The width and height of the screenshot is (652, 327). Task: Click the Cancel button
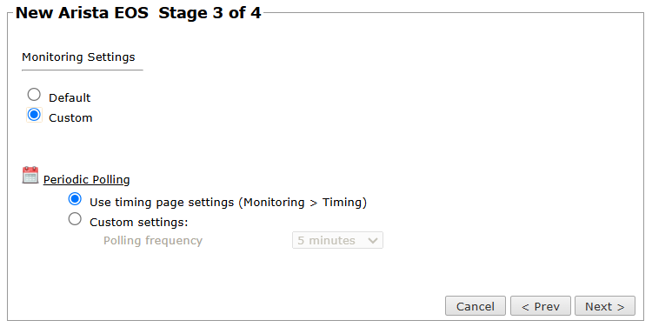click(x=476, y=306)
